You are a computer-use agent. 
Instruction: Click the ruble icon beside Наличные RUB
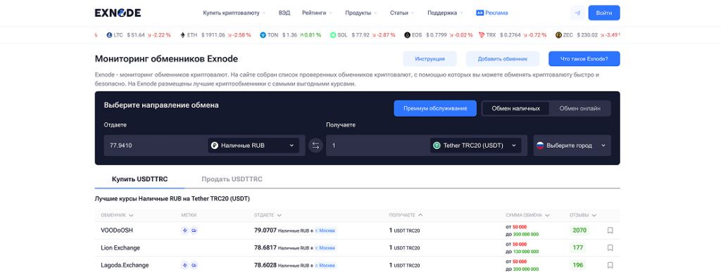click(215, 145)
